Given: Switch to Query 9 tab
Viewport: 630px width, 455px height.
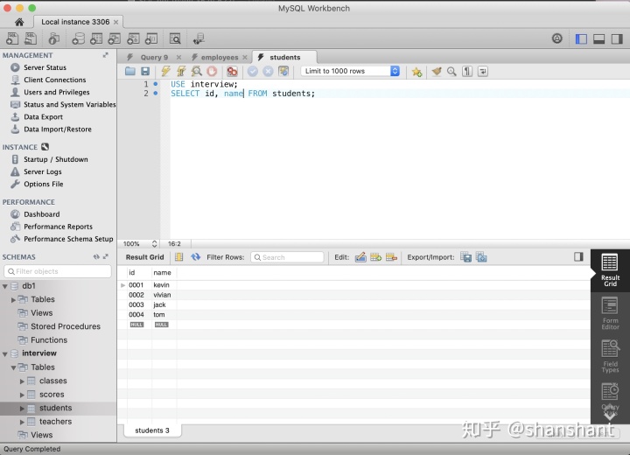Looking at the screenshot, I should tap(154, 58).
